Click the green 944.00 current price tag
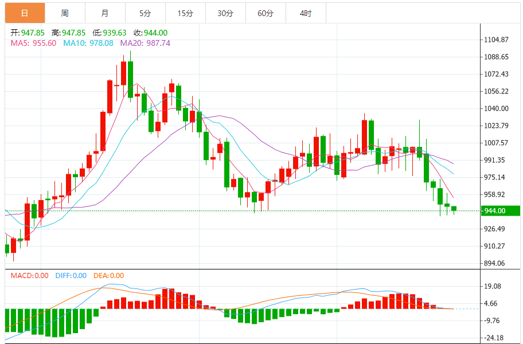Screen dimensions: 523x344 pos(500,210)
